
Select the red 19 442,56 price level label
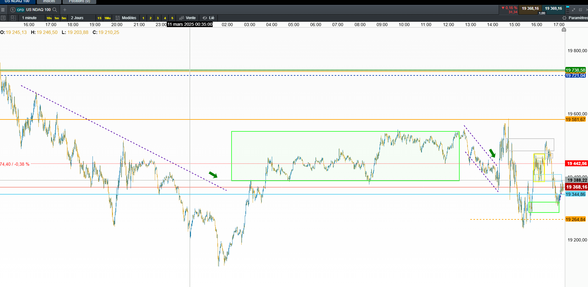pyautogui.click(x=576, y=163)
